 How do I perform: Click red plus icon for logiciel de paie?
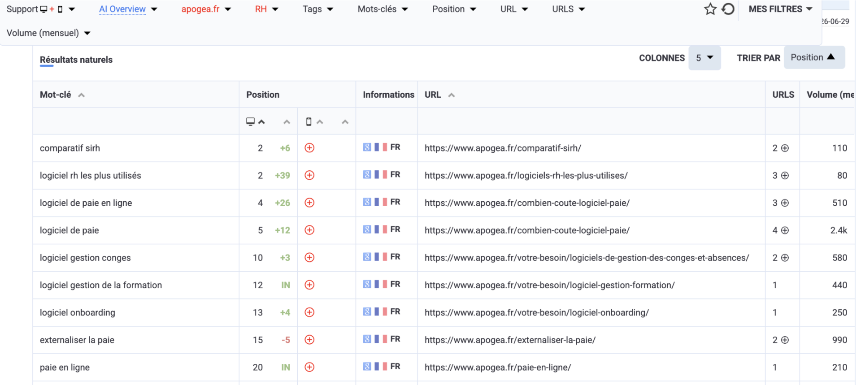click(x=309, y=230)
